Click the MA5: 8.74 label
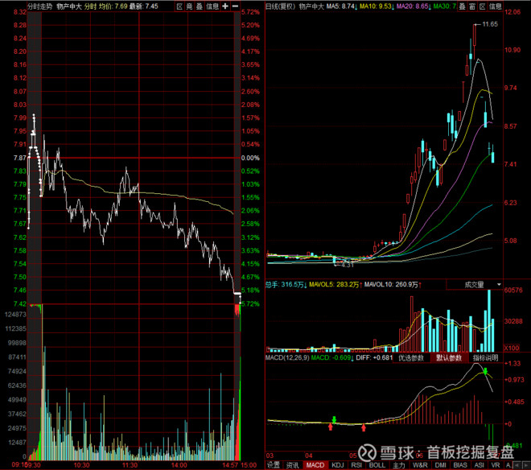Screen dimensions: 531x470 point(341,6)
